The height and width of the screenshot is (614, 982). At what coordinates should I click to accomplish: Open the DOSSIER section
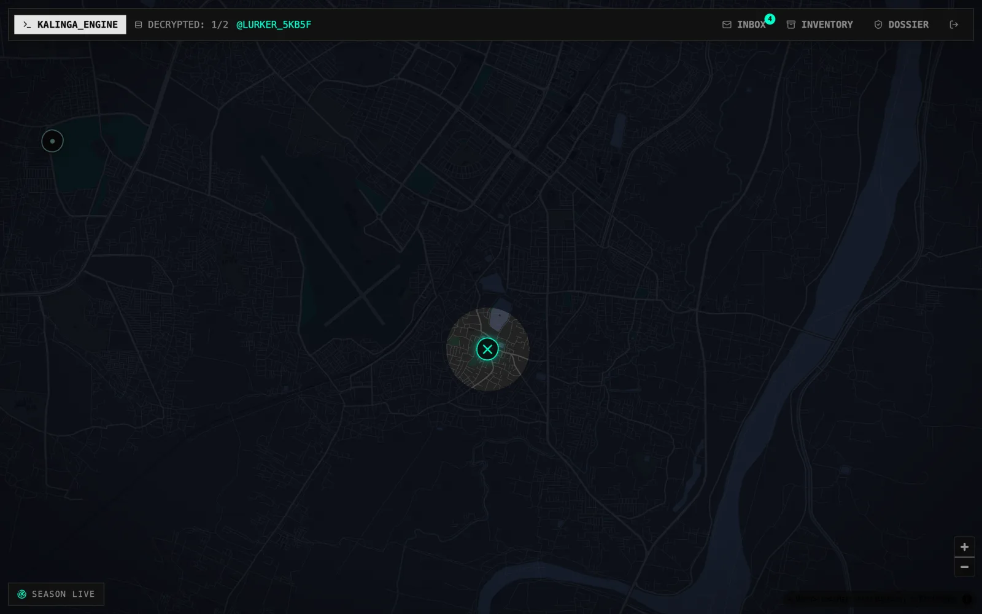[902, 25]
